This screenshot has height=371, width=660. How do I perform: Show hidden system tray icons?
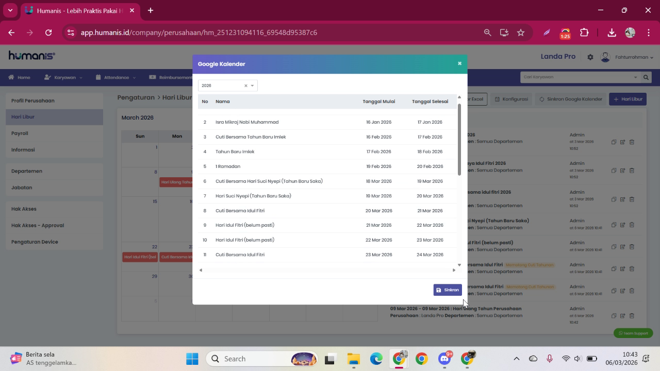[516, 359]
